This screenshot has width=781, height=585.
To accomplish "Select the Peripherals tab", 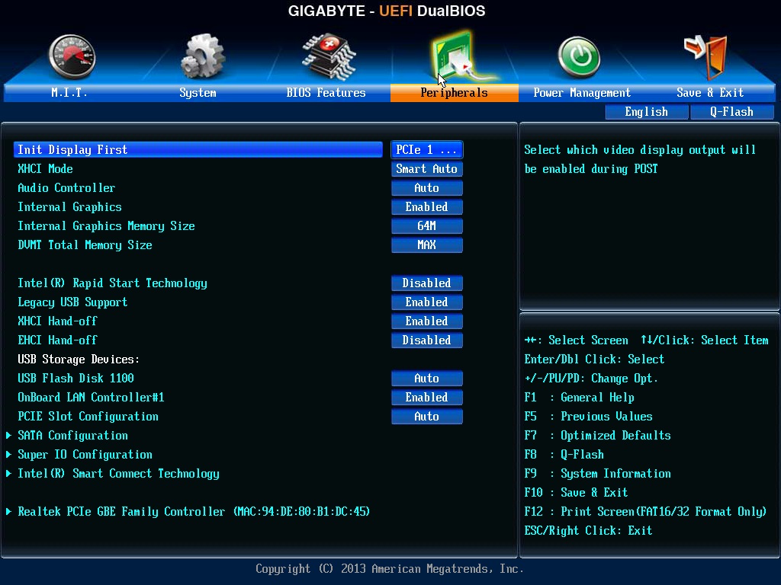I will 455,92.
